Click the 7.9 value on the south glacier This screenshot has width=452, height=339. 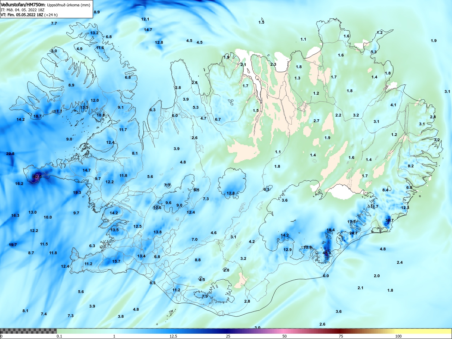pyautogui.click(x=205, y=296)
